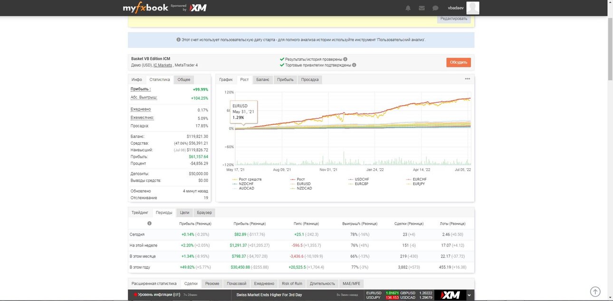This screenshot has height=301, width=613.
Task: Click info icon beside Результаты/история проверены
Action: pos(345,59)
